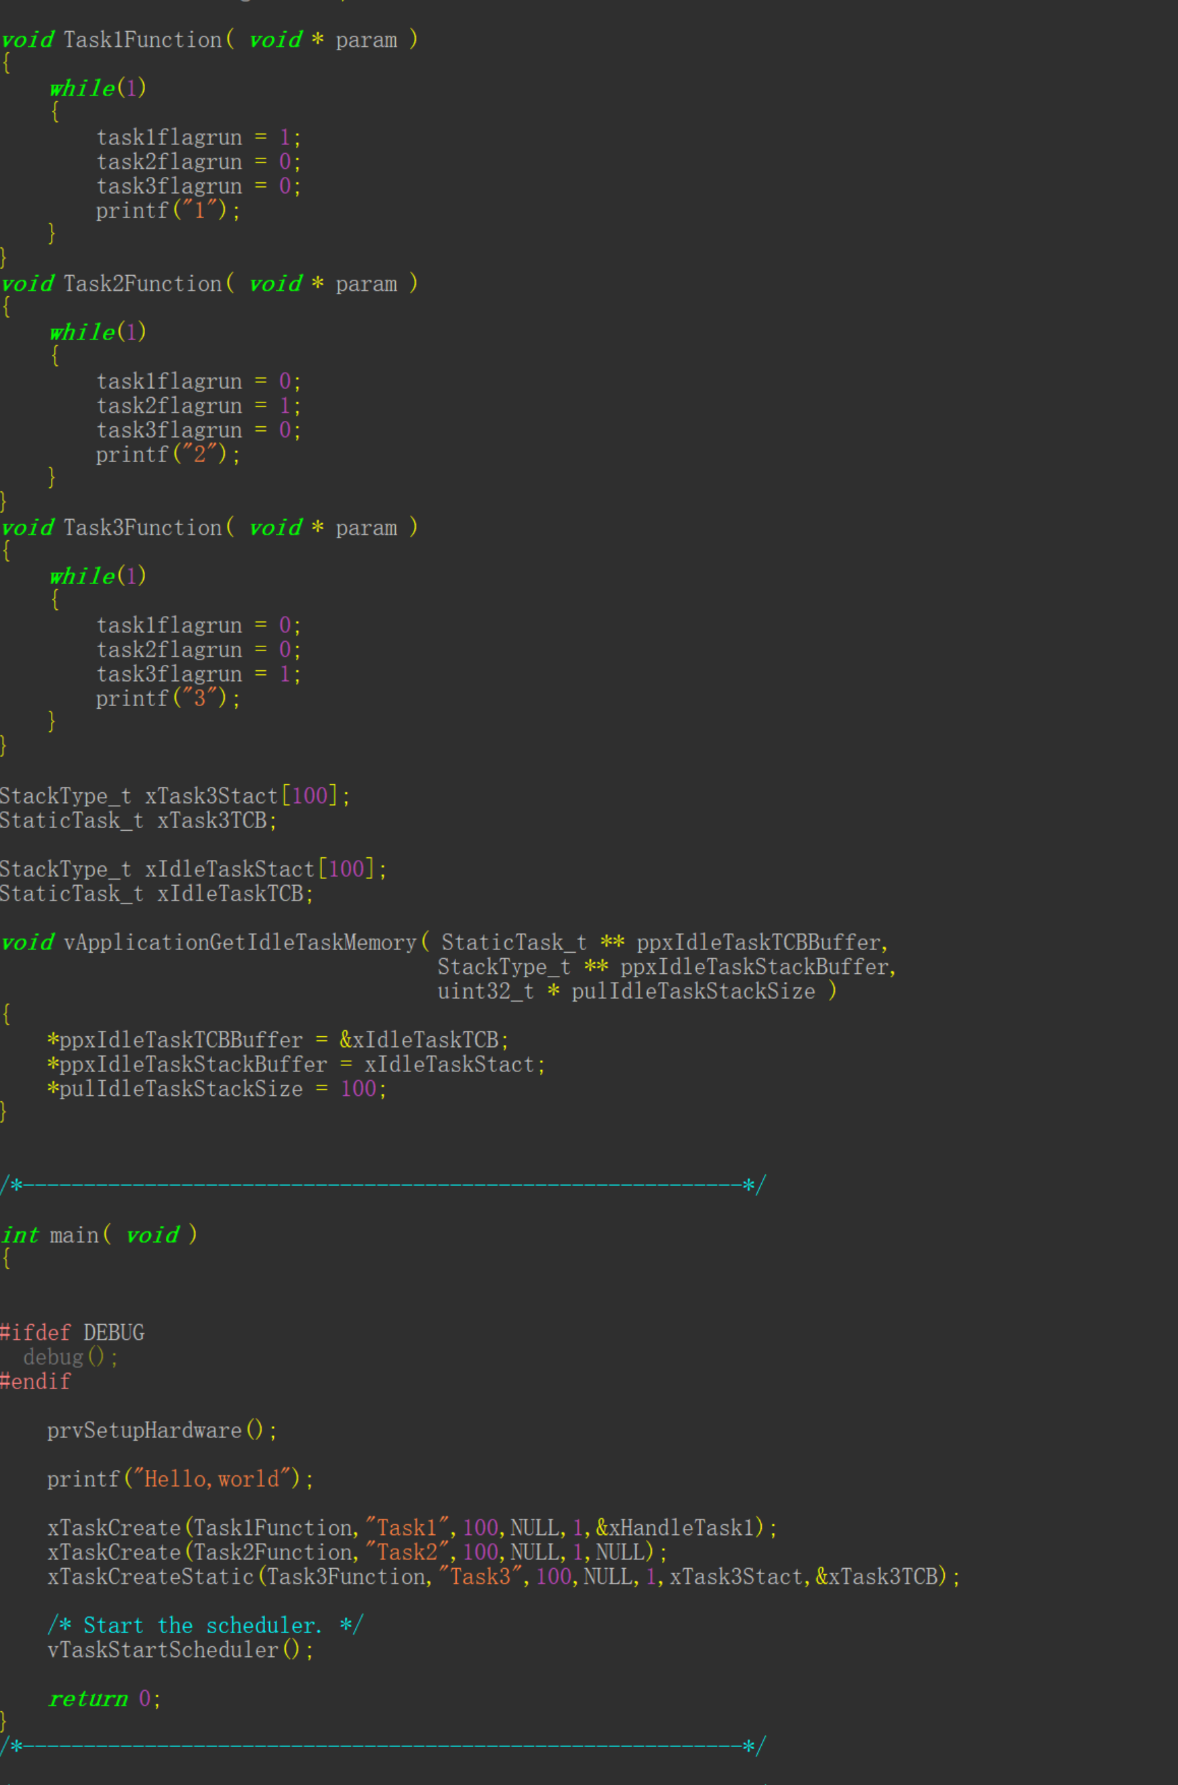Image resolution: width=1178 pixels, height=1785 pixels.
Task: Click '#endif' directive
Action: (35, 1382)
